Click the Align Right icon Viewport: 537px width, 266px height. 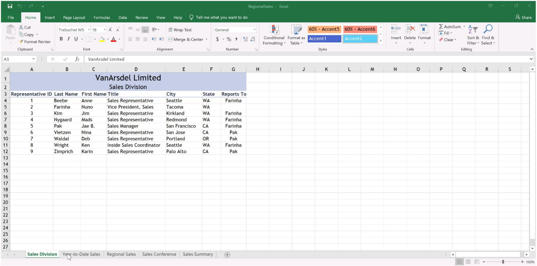[145, 39]
